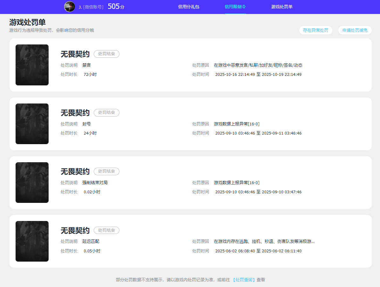Click 申请处罚减免 button

355,30
